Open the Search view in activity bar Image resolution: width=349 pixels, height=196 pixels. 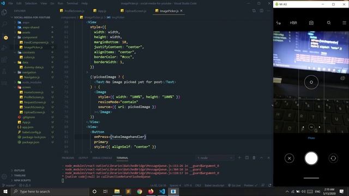(4, 24)
